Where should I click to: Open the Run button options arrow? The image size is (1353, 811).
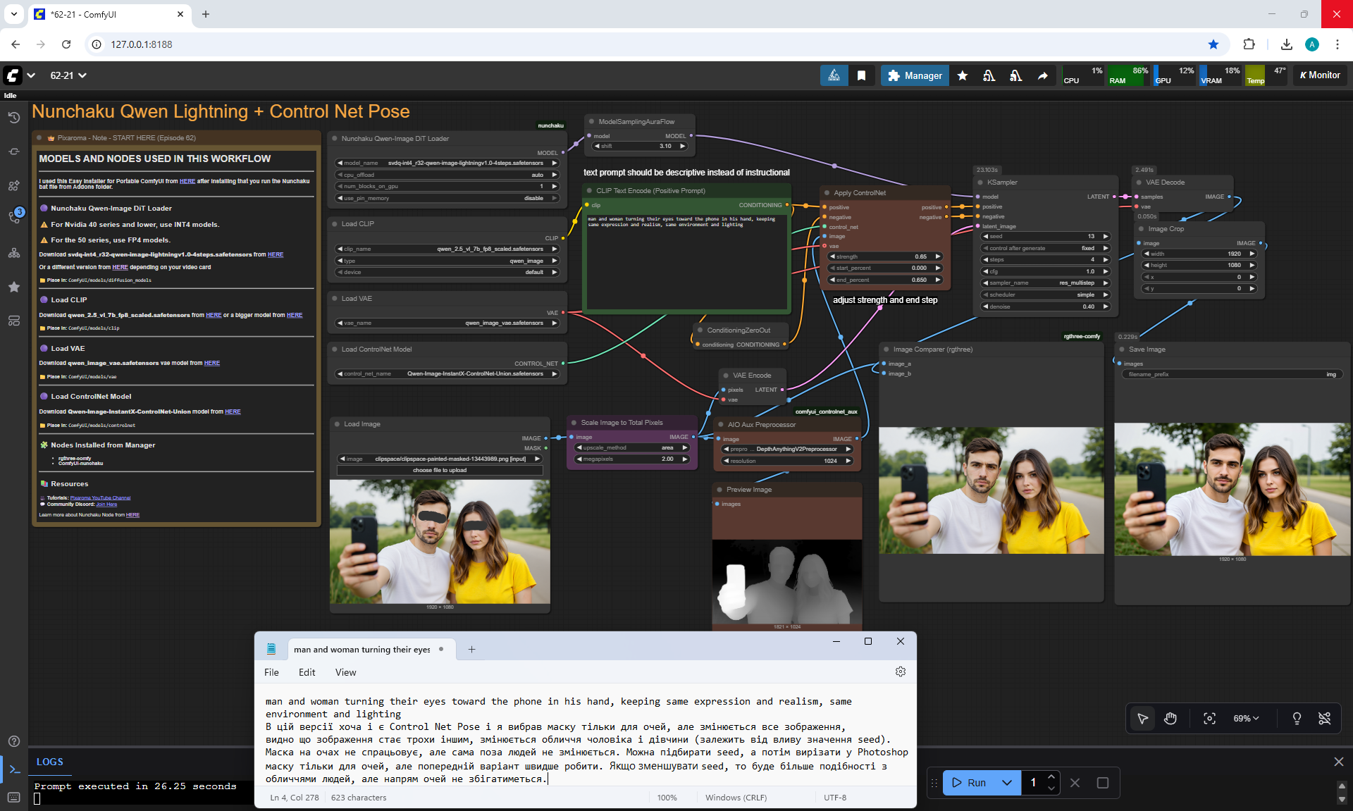coord(1007,783)
